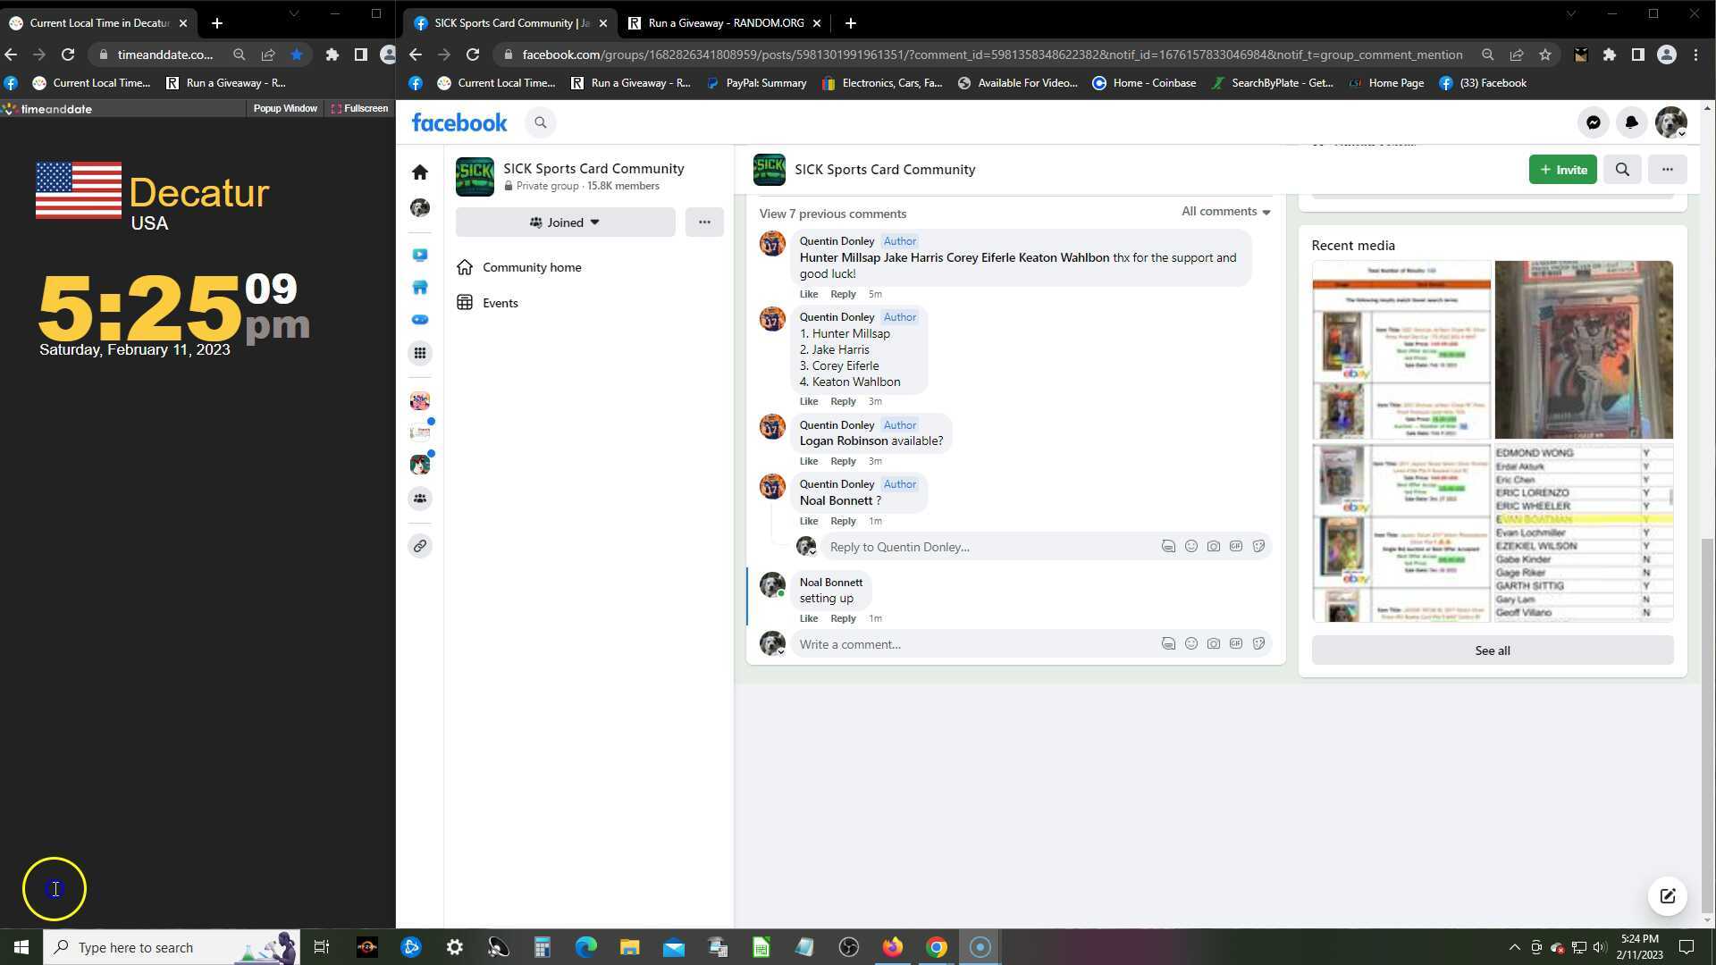Insert emoji in Reply to Quentin Donley
The height and width of the screenshot is (965, 1716).
(x=1190, y=546)
